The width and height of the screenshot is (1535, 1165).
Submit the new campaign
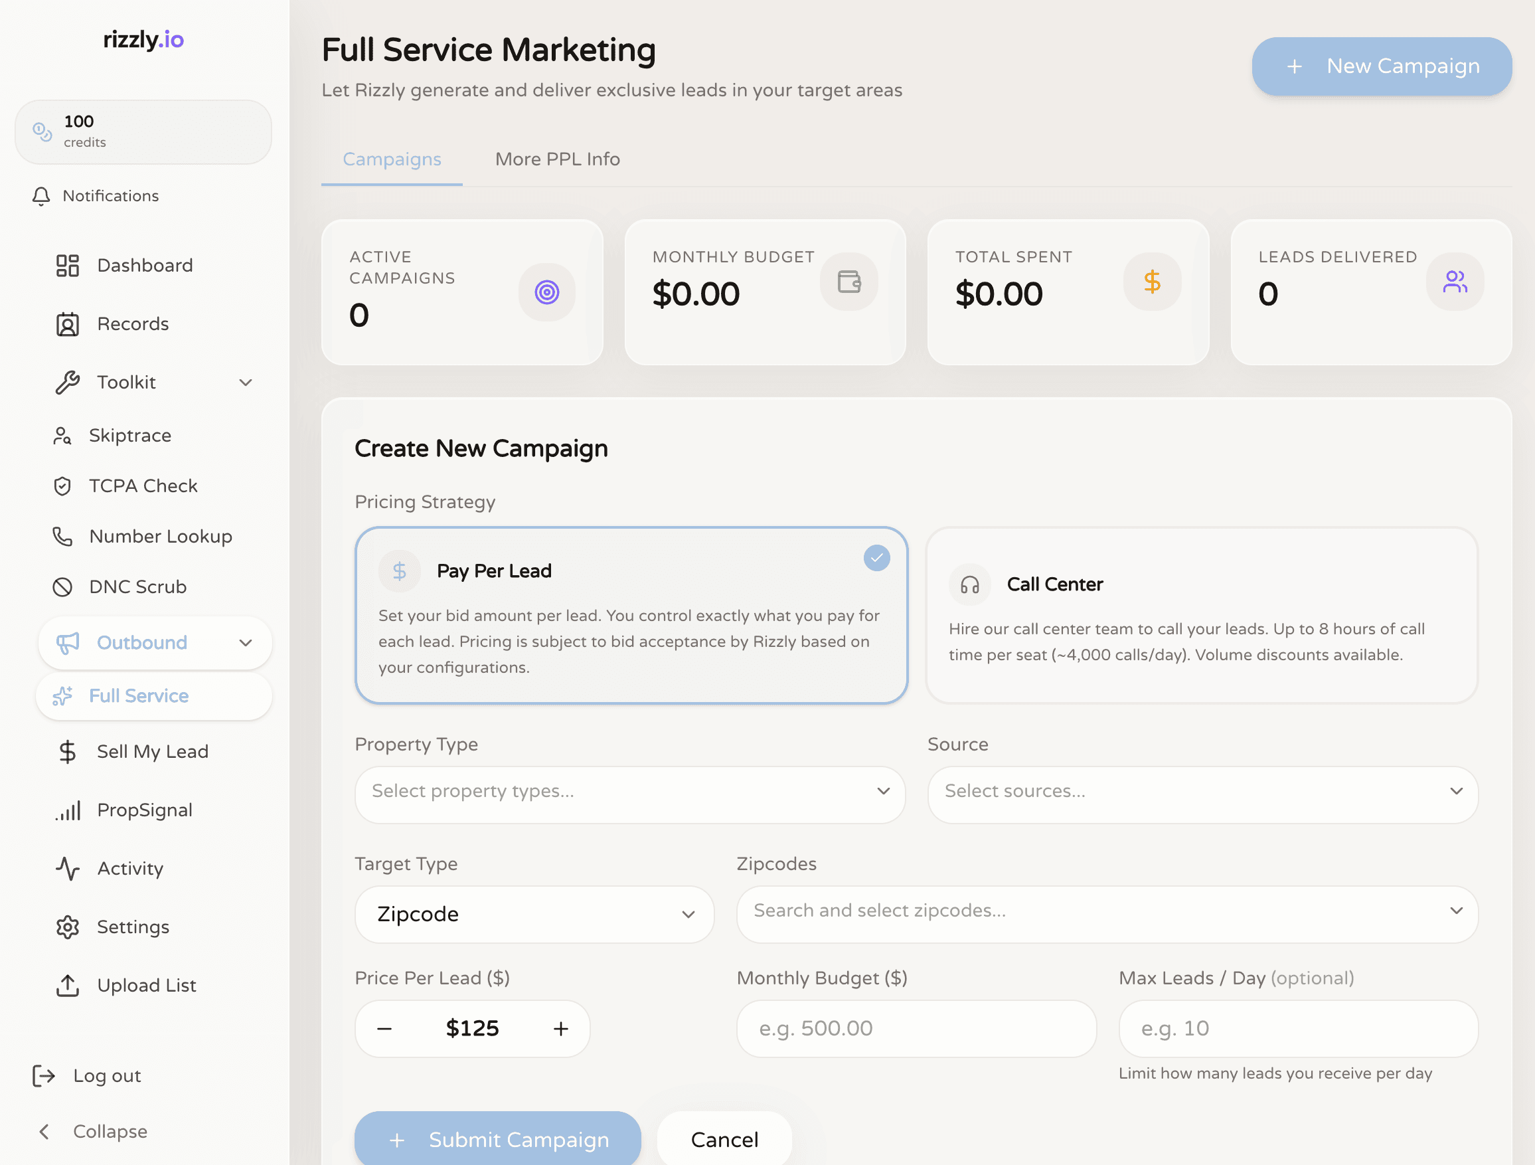click(497, 1138)
